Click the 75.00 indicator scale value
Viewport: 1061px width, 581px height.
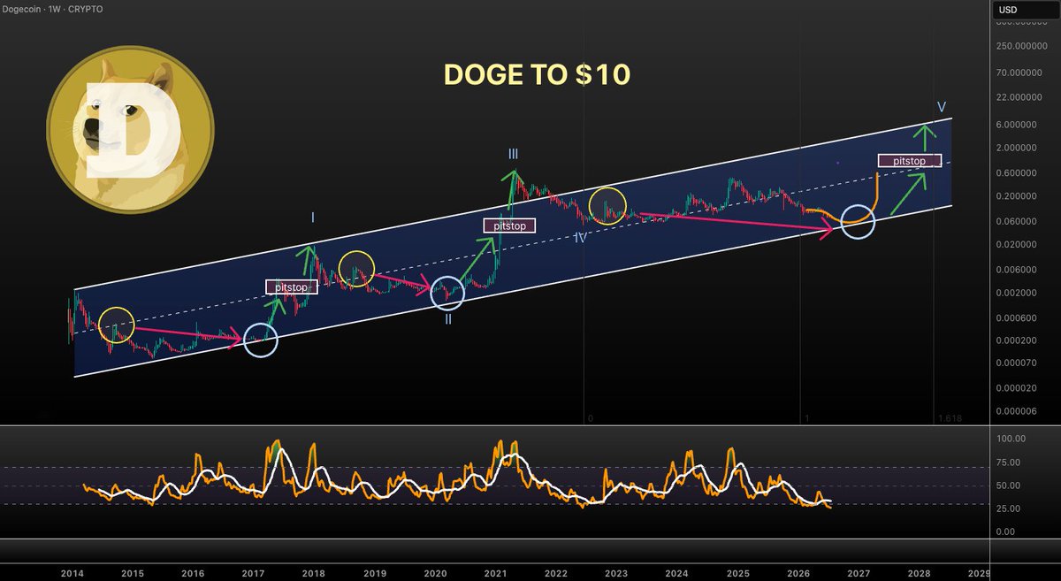tap(1010, 463)
